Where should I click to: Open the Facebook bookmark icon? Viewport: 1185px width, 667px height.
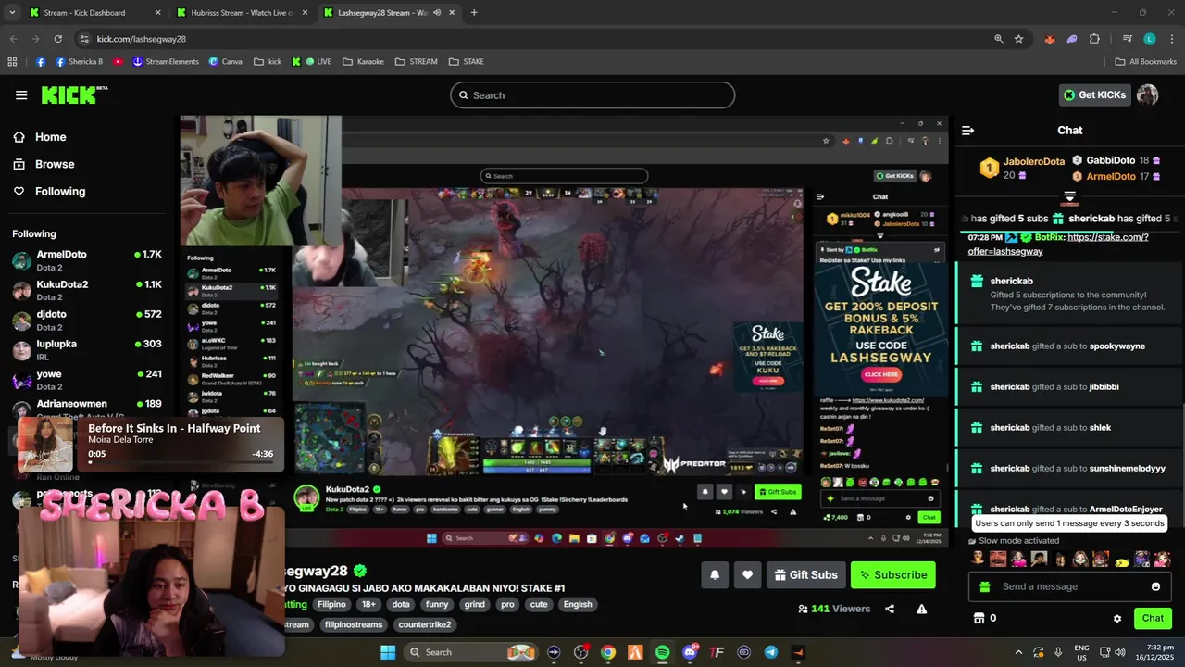pos(41,62)
